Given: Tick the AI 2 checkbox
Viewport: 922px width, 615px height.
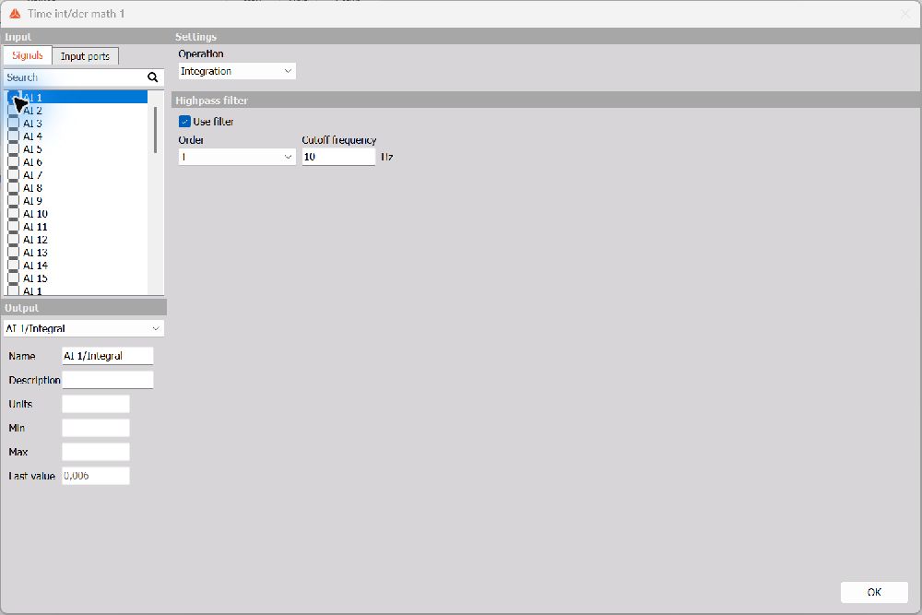Looking at the screenshot, I should [x=13, y=111].
